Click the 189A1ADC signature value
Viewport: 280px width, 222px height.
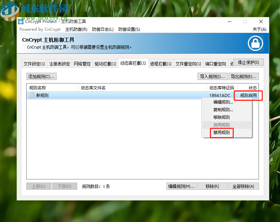point(220,96)
